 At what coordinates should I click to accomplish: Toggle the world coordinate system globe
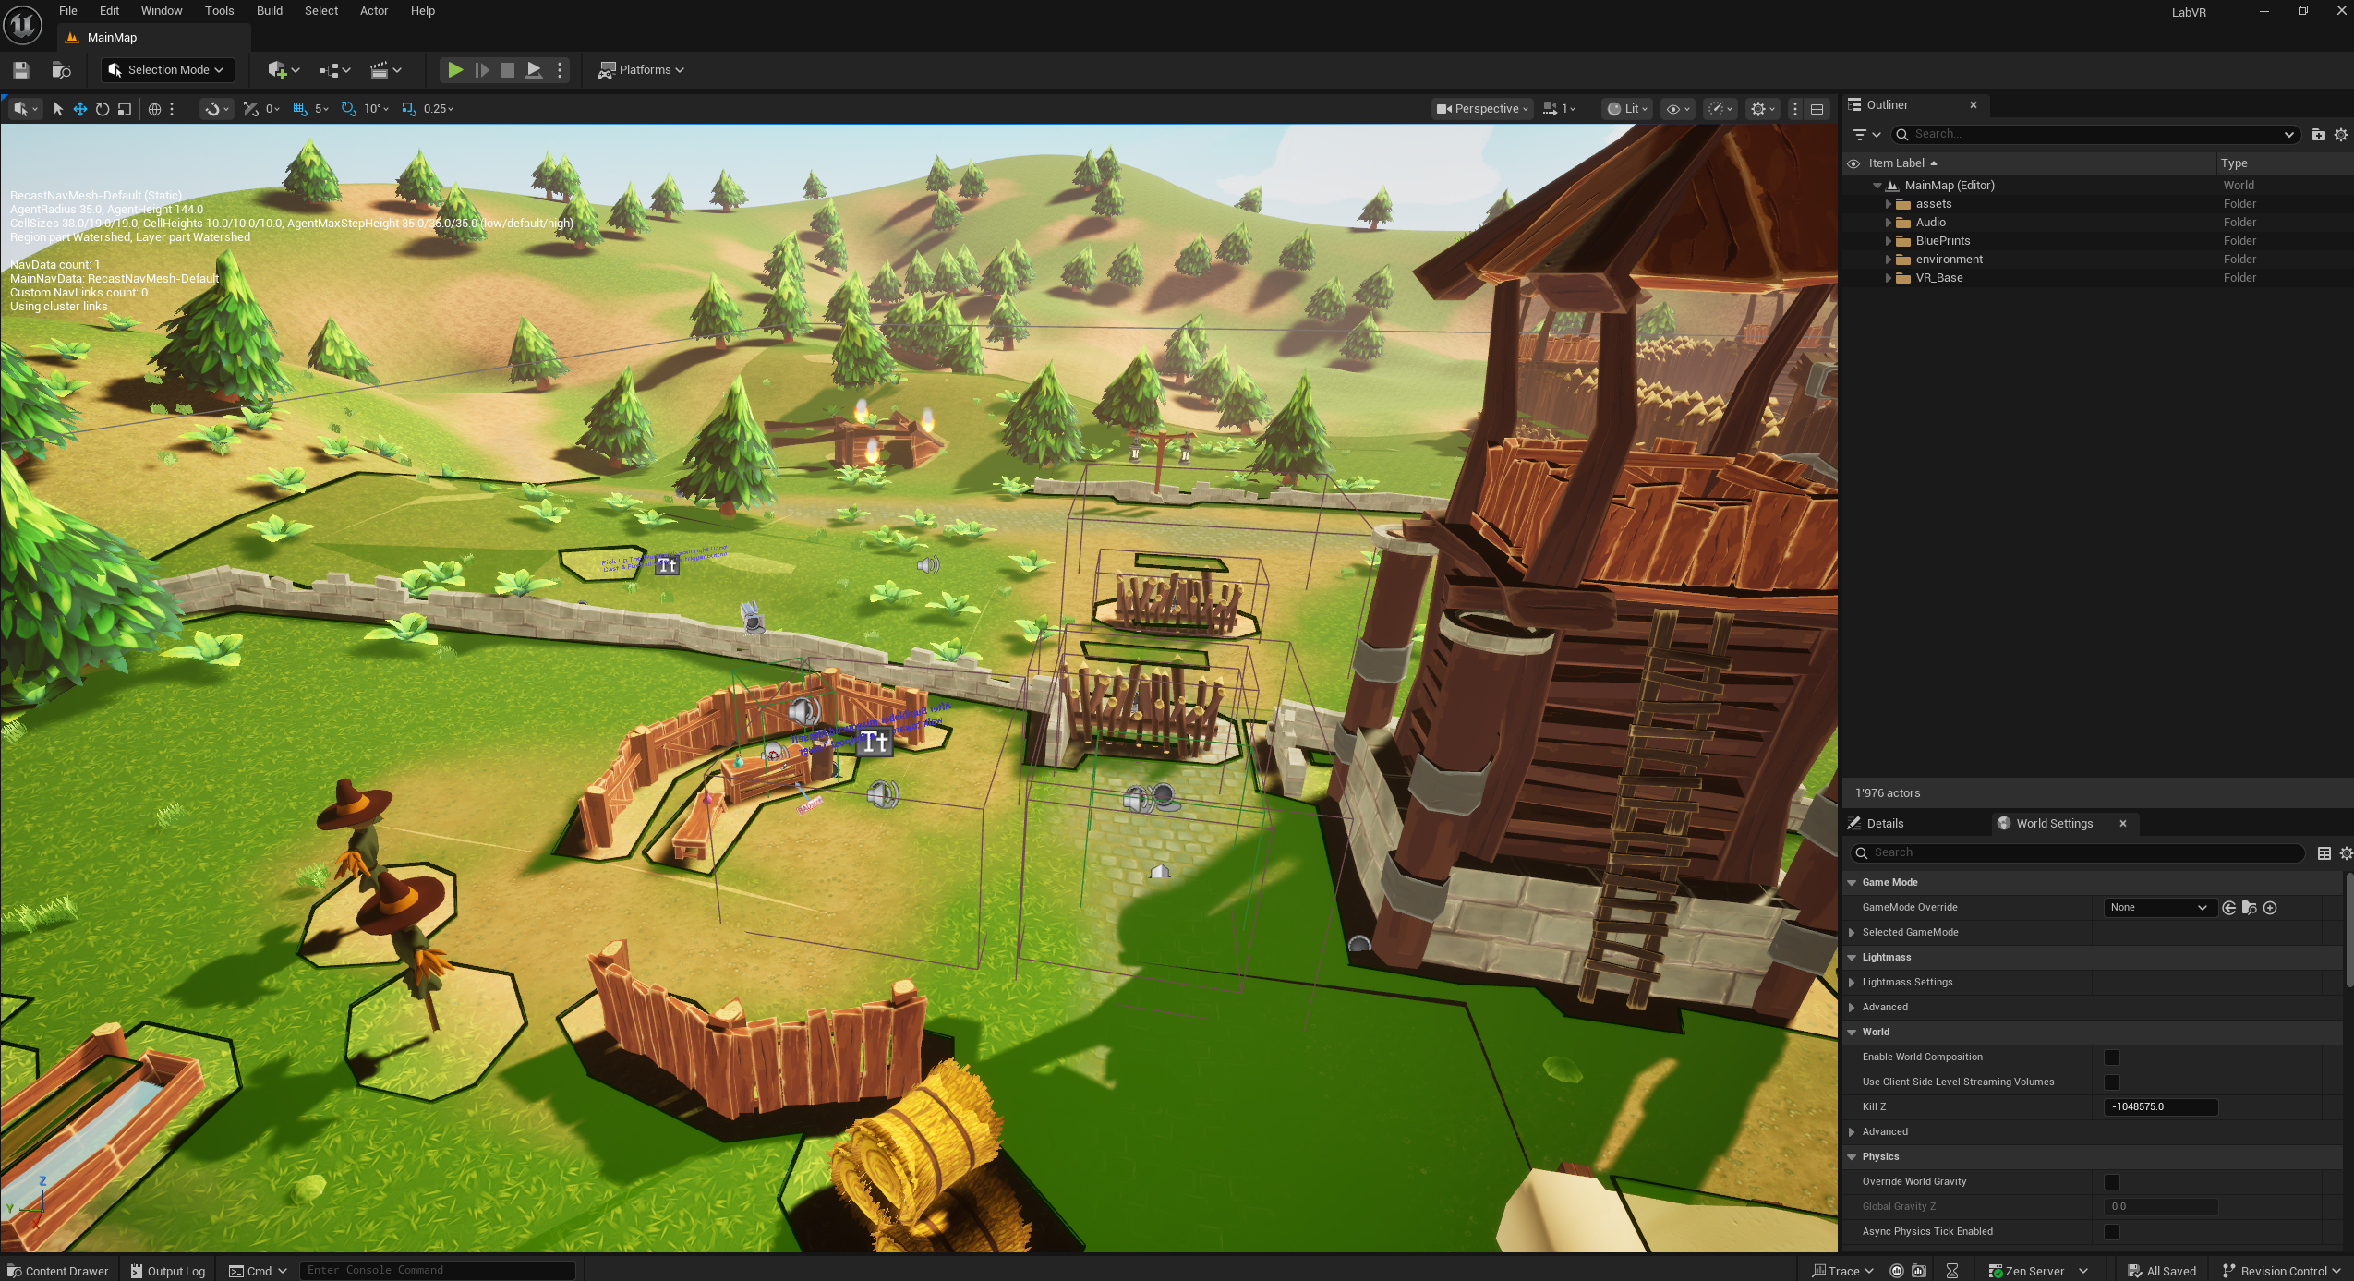[154, 109]
